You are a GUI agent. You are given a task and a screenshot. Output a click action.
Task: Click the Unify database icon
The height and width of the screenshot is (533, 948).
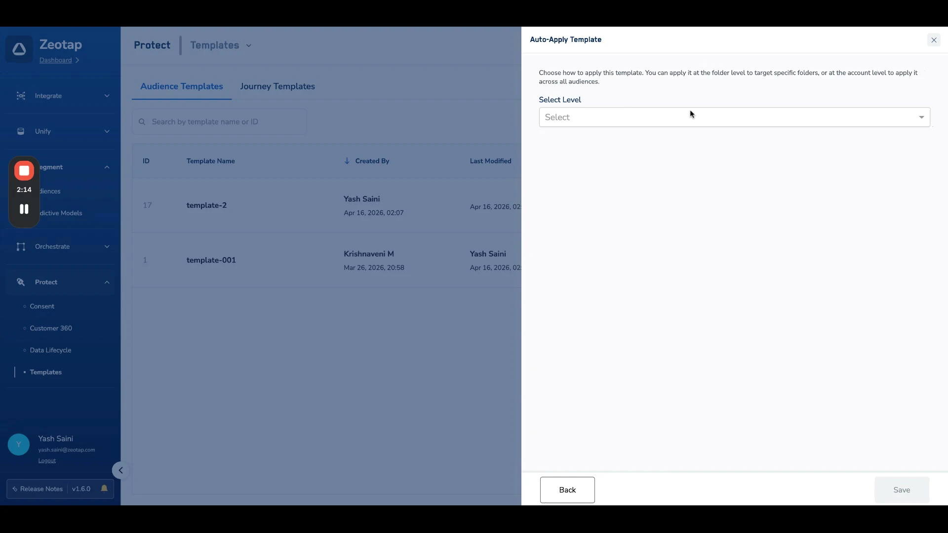tap(21, 131)
